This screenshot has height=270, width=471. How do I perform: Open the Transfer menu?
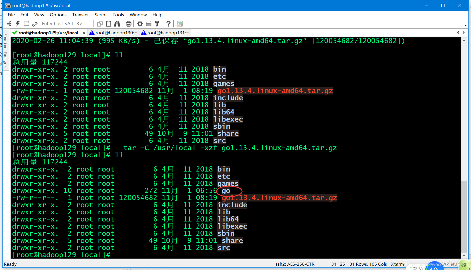pos(80,15)
